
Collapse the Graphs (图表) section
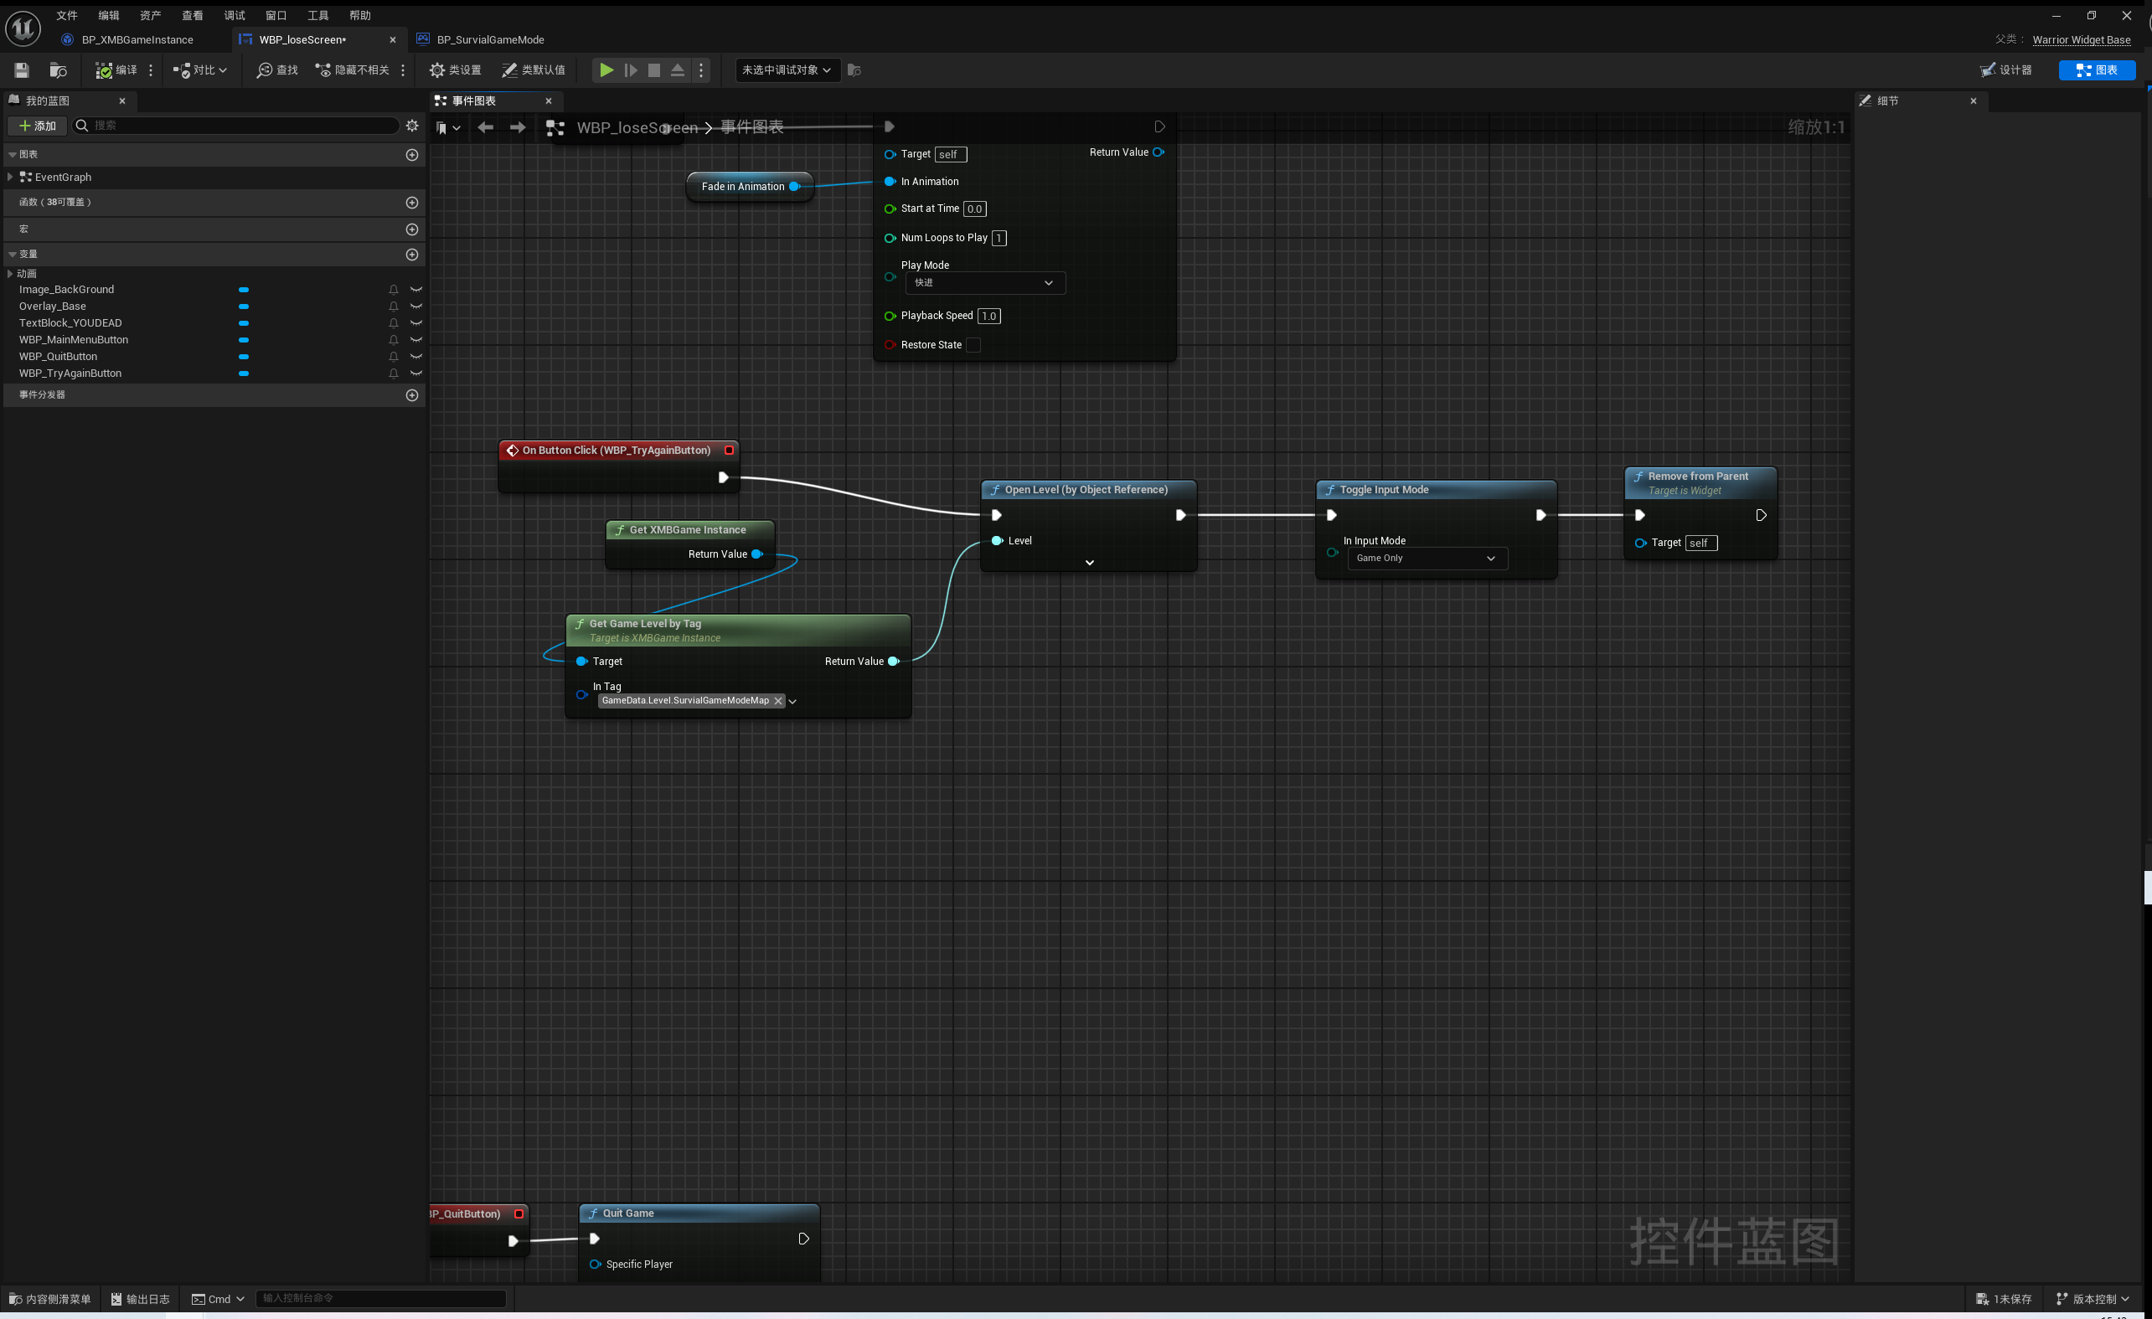coord(13,154)
